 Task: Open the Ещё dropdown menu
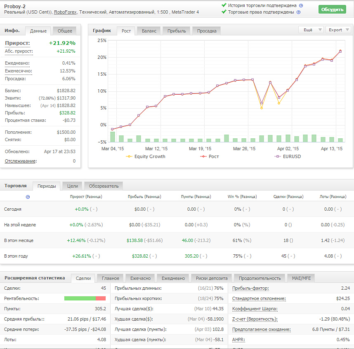point(311,30)
